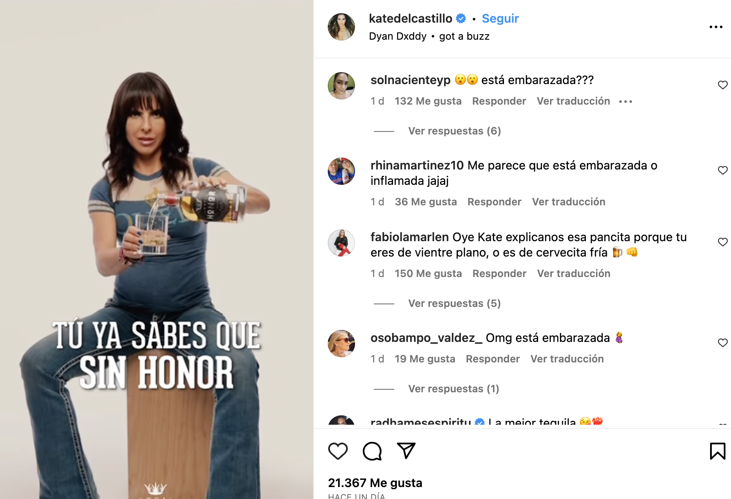Image resolution: width=731 pixels, height=499 pixels.
Task: Save post with bookmark icon
Action: [718, 451]
